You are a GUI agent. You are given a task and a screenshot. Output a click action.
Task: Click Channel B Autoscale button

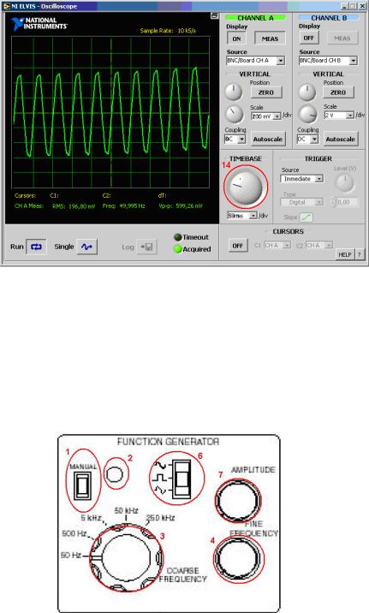click(x=341, y=140)
